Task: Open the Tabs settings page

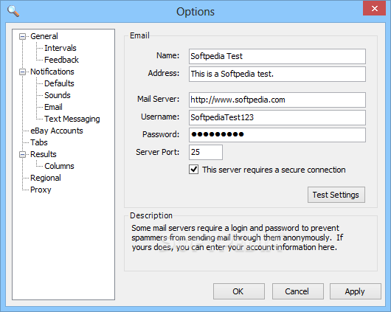Action: point(39,142)
